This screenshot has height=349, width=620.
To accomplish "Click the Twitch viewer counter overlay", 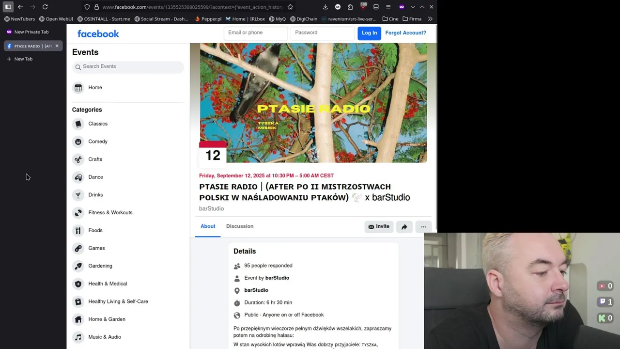I will (605, 301).
